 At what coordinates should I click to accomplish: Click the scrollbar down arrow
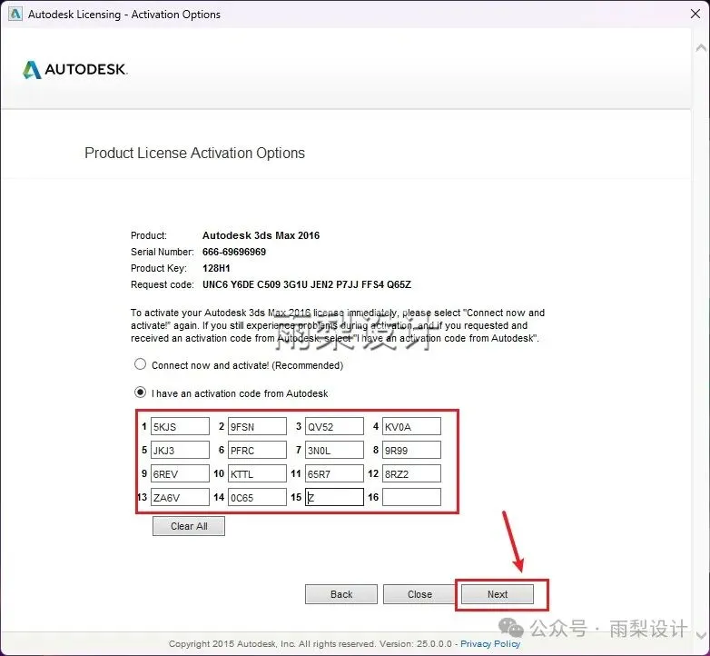point(701,636)
